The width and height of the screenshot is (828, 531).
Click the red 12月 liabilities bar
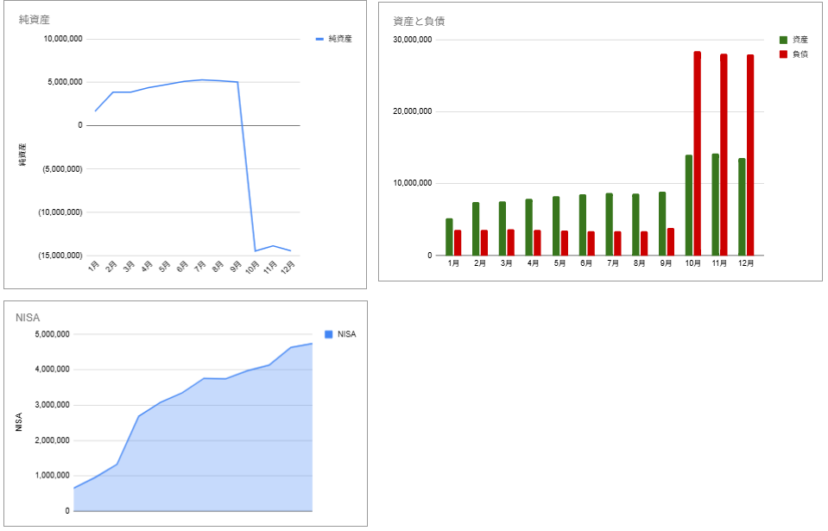coord(750,155)
